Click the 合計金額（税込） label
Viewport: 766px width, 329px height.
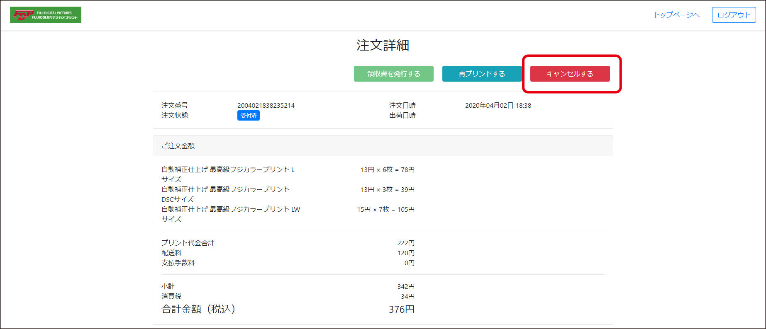pyautogui.click(x=198, y=309)
